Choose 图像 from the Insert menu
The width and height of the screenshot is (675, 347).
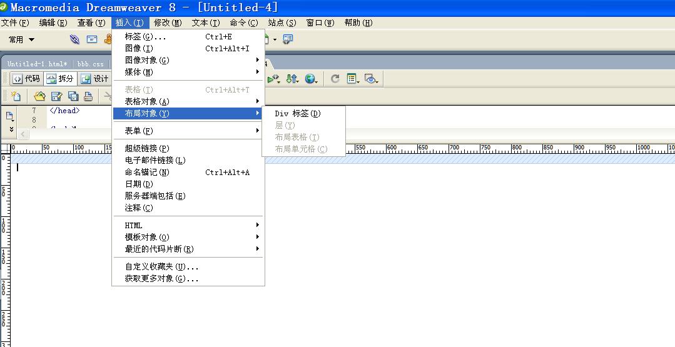188,49
